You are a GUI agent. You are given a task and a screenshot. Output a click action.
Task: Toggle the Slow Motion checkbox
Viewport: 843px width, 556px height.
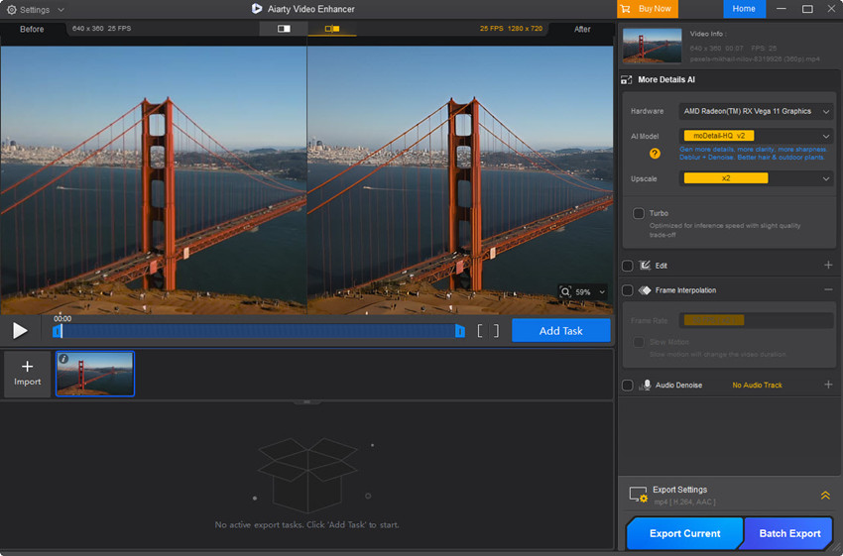coord(638,342)
